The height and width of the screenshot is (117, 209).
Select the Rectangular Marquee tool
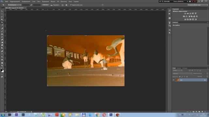pyautogui.click(x=2, y=14)
